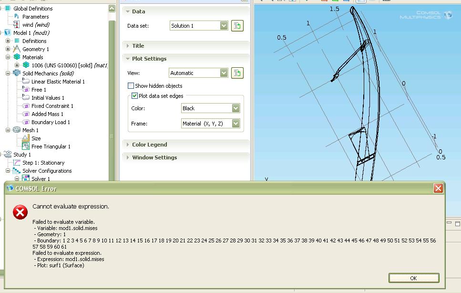Viewport: 461px width, 293px height.
Task: Enable Show hidden objects checkbox
Action: click(x=131, y=86)
